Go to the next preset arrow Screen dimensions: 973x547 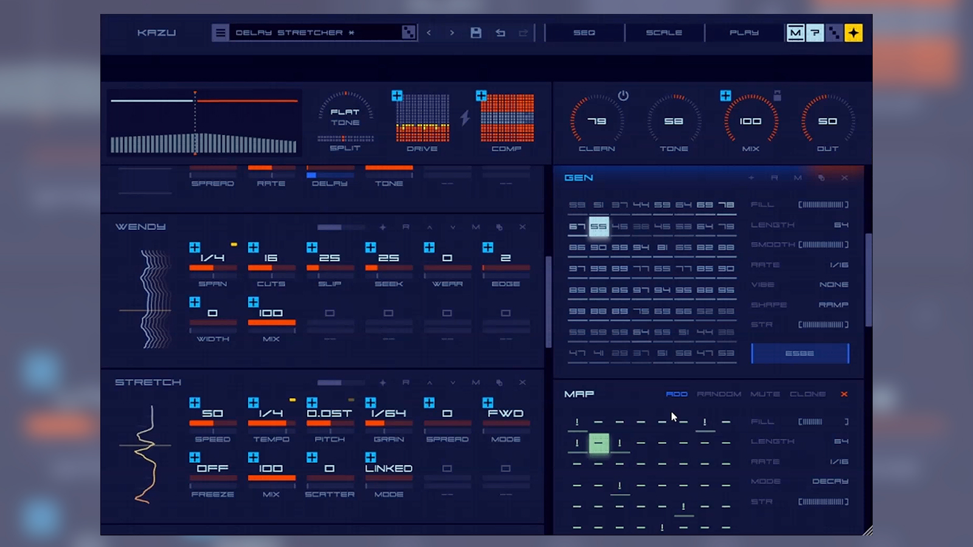pyautogui.click(x=452, y=33)
